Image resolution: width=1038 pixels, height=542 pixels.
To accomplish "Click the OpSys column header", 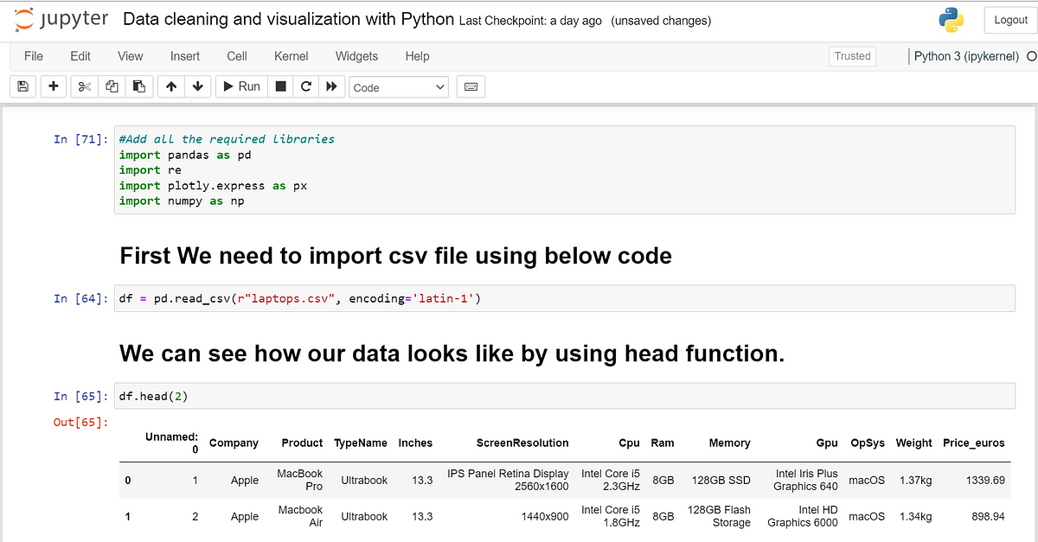I will click(x=868, y=443).
